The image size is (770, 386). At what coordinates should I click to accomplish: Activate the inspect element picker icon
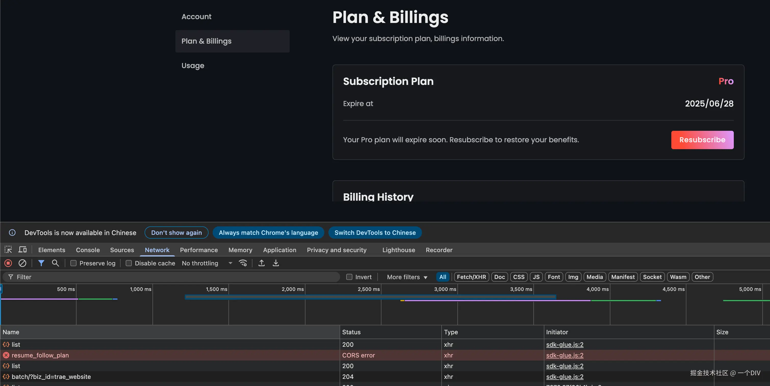pos(8,250)
